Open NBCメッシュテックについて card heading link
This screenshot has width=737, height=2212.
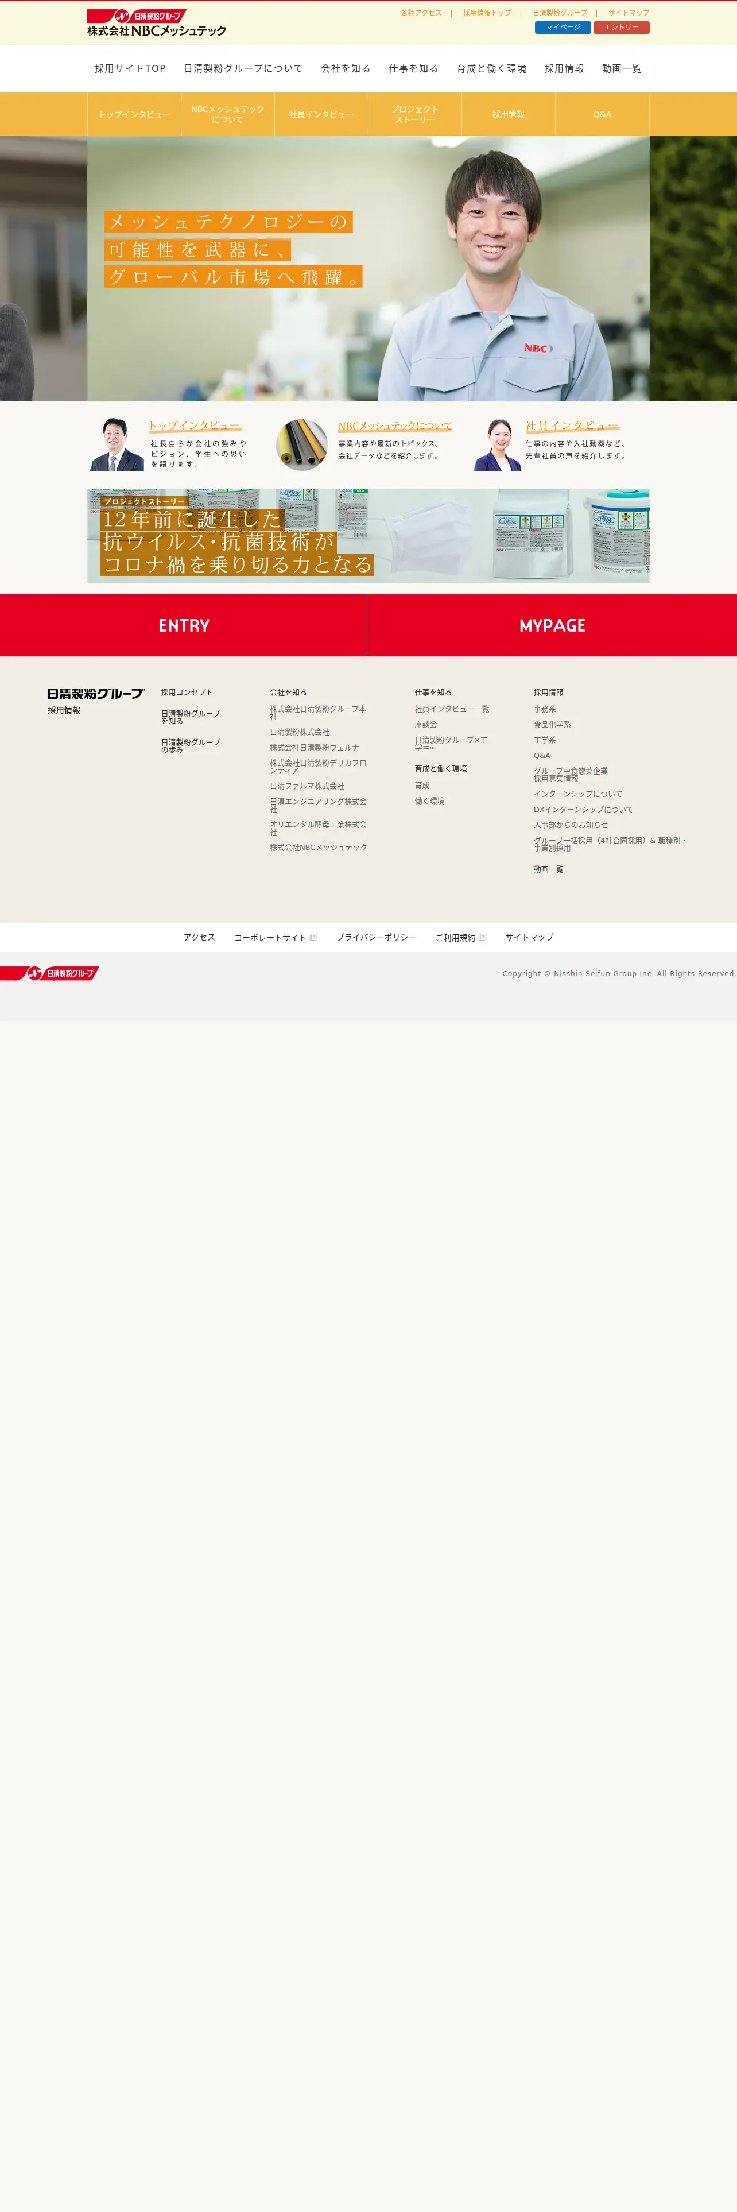[x=395, y=426]
